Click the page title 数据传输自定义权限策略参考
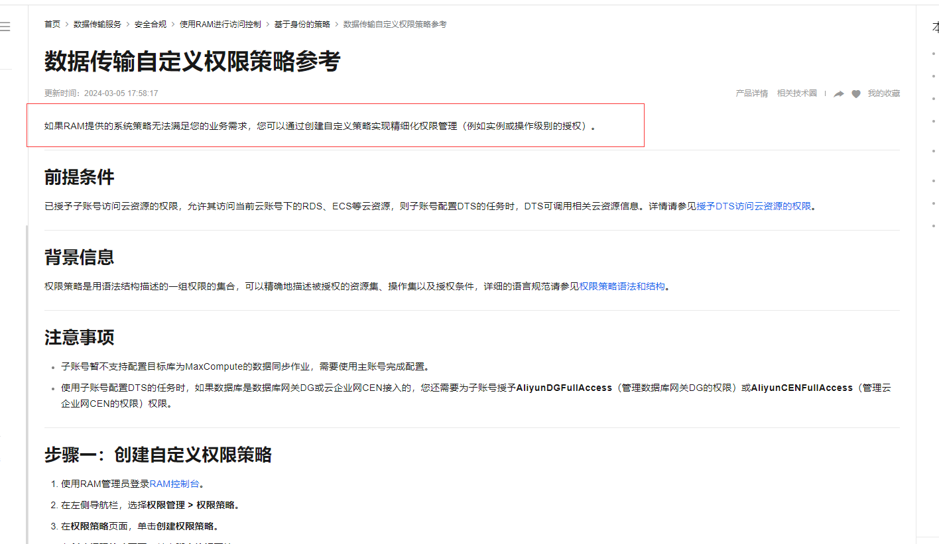 pos(192,61)
